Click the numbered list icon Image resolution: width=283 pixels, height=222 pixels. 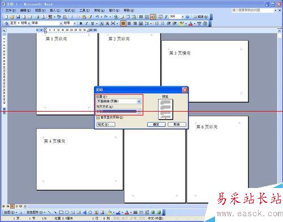click(157, 24)
